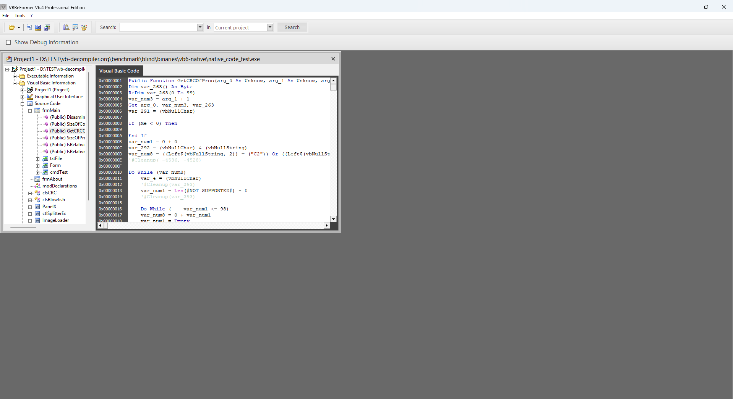Click the window with magnifying glass icon
Viewport: 733px width, 399px height.
coord(75,27)
